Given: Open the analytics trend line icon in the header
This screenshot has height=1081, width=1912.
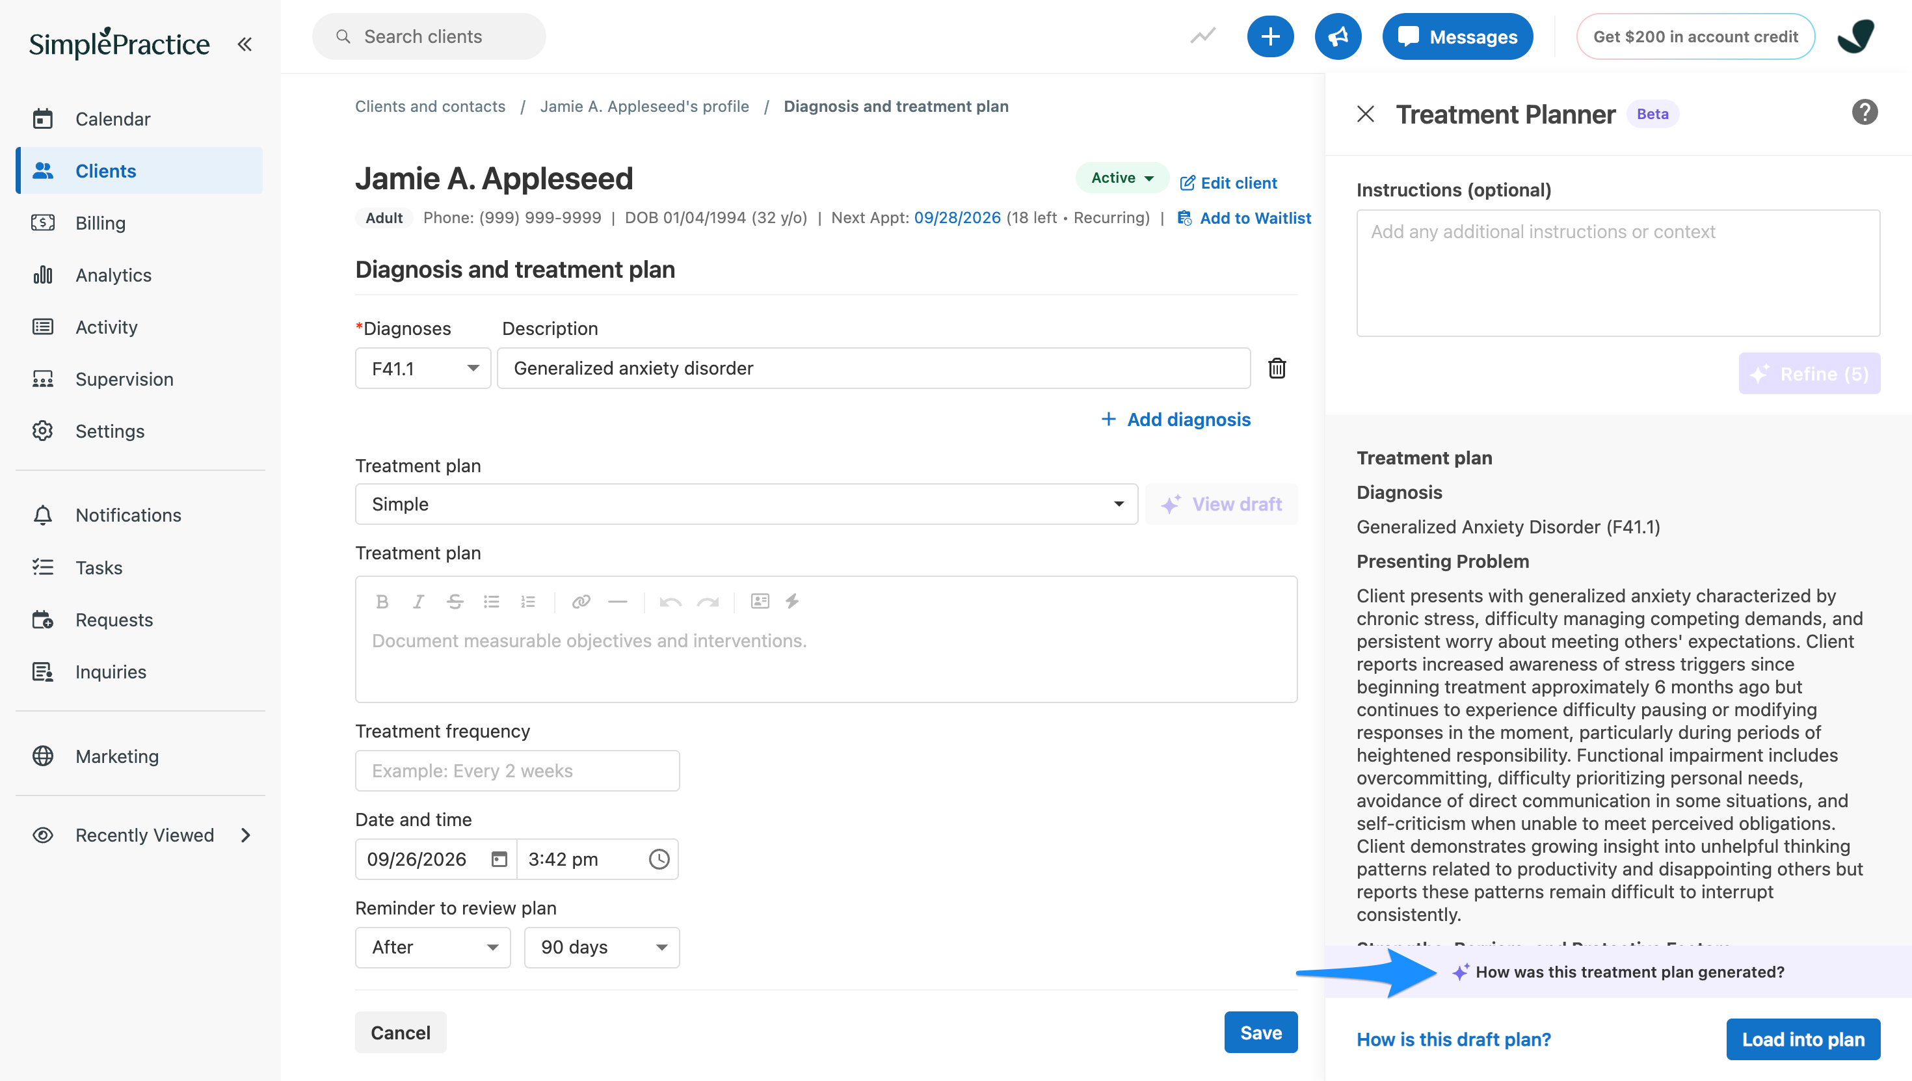Looking at the screenshot, I should pos(1202,36).
